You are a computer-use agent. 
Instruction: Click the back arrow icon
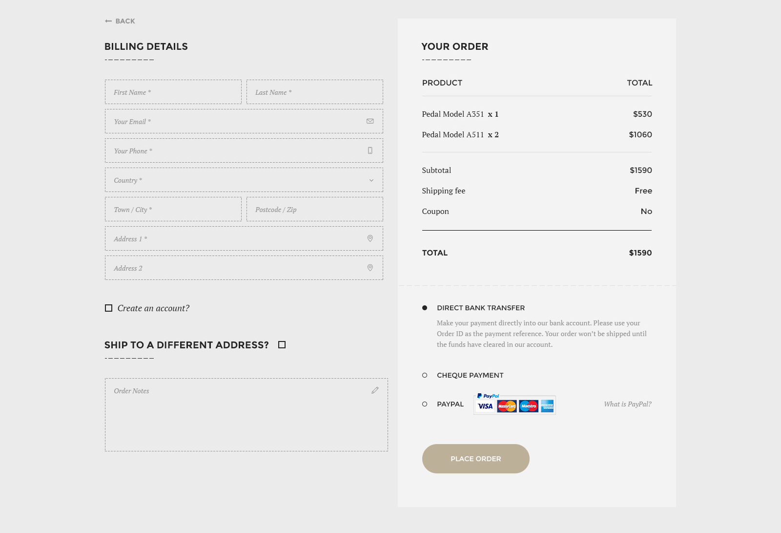(x=108, y=21)
